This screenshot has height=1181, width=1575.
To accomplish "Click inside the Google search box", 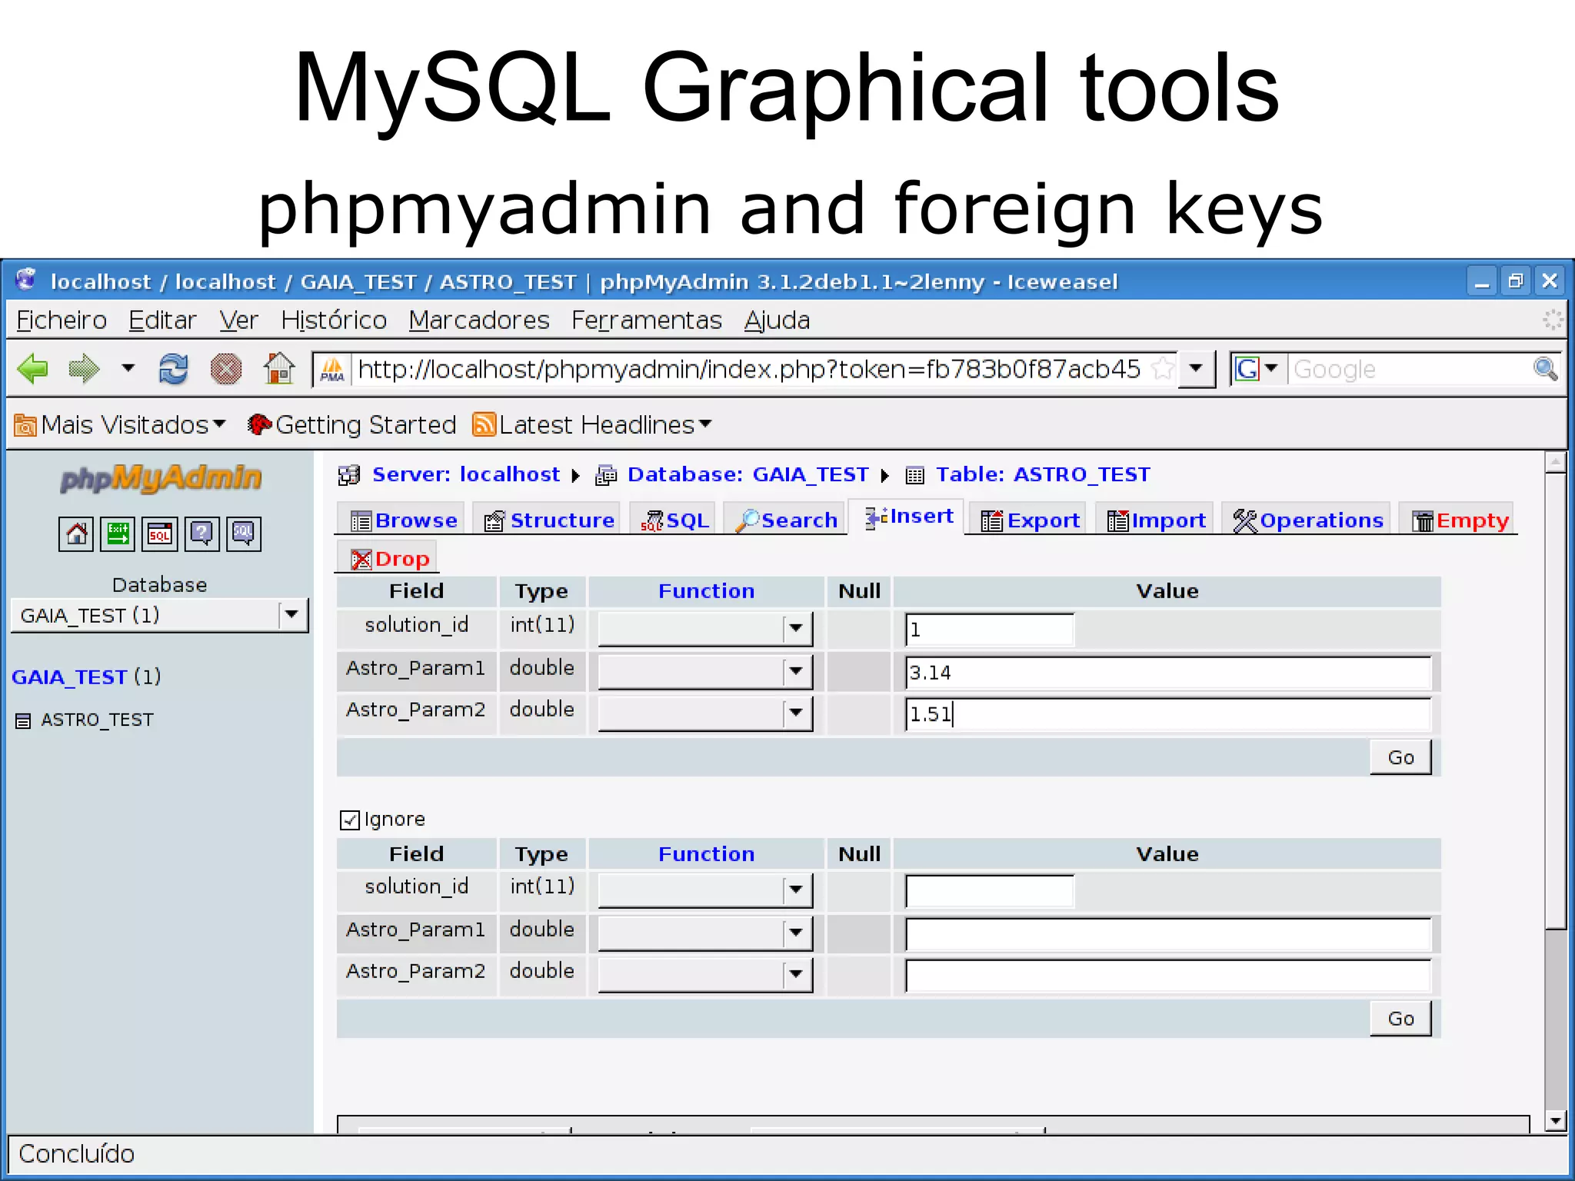I will tap(1409, 369).
